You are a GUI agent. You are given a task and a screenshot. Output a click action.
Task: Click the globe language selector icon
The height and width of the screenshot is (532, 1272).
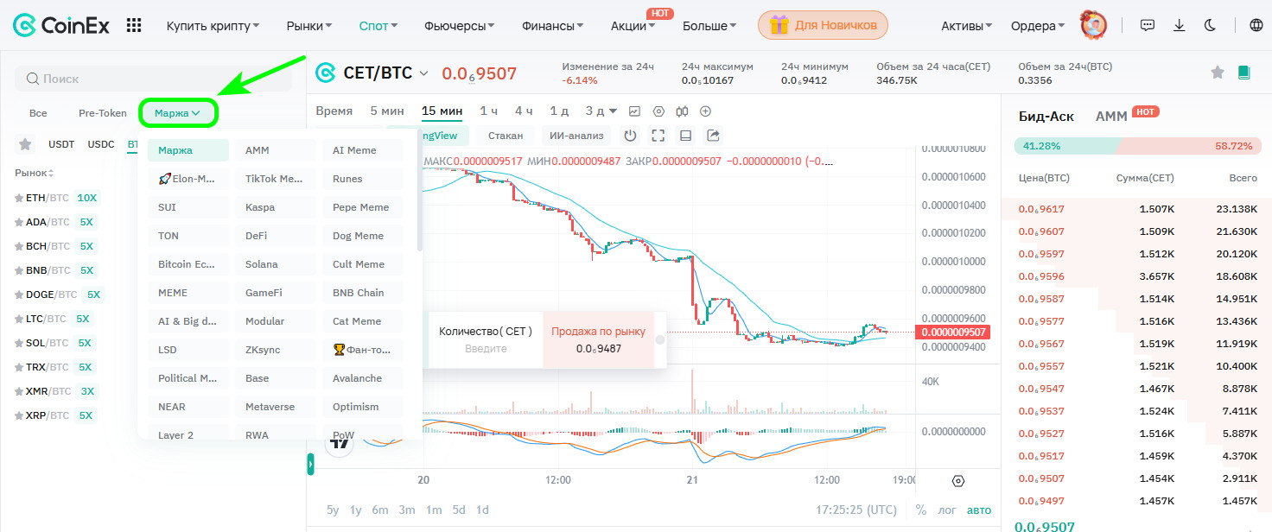tap(1256, 26)
